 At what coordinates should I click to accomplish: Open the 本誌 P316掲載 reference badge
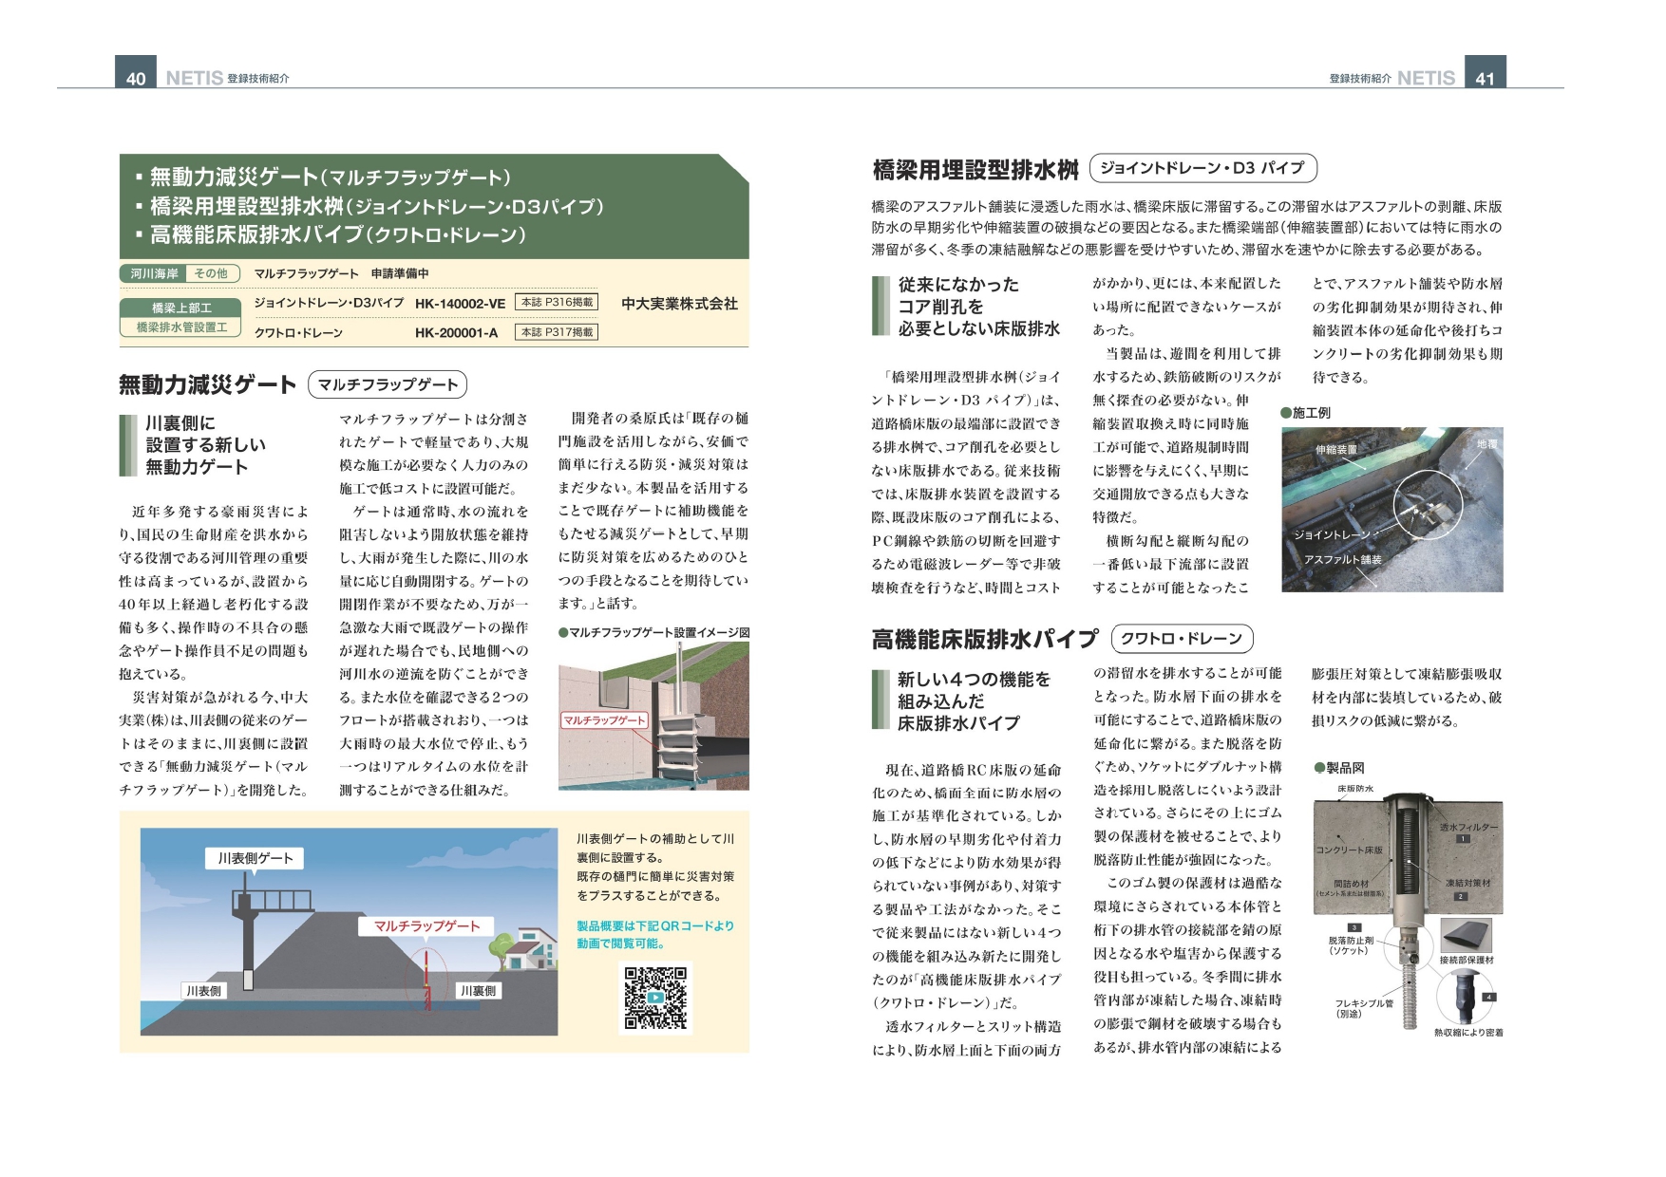pyautogui.click(x=557, y=302)
